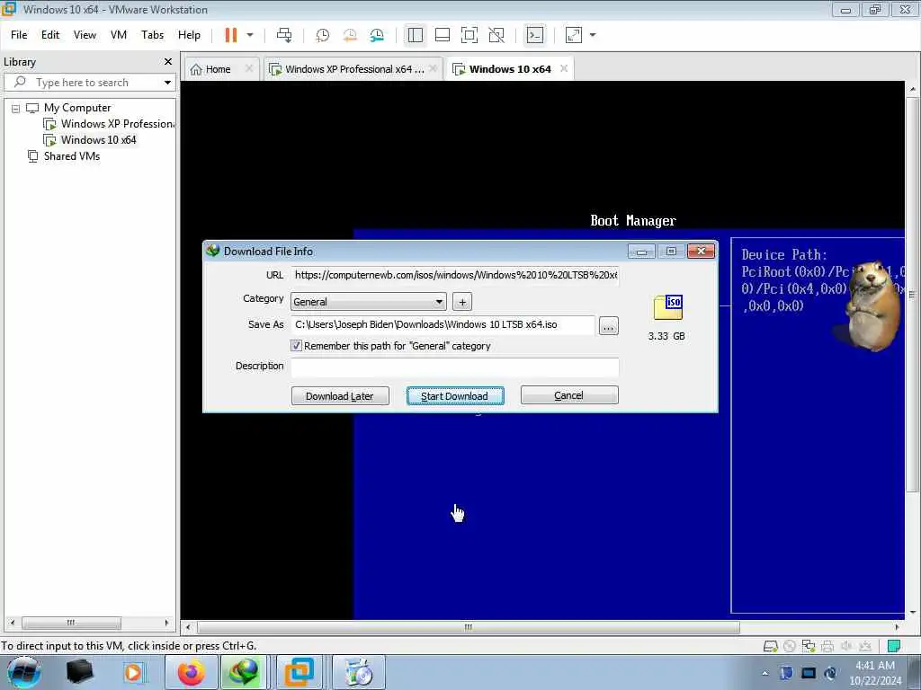Open the VM menu
Image resolution: width=921 pixels, height=690 pixels.
pyautogui.click(x=119, y=35)
